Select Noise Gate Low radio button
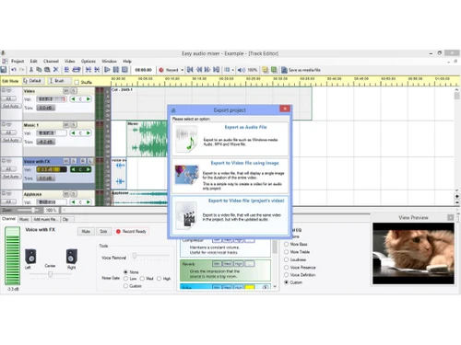461x345 pixels. click(x=125, y=279)
